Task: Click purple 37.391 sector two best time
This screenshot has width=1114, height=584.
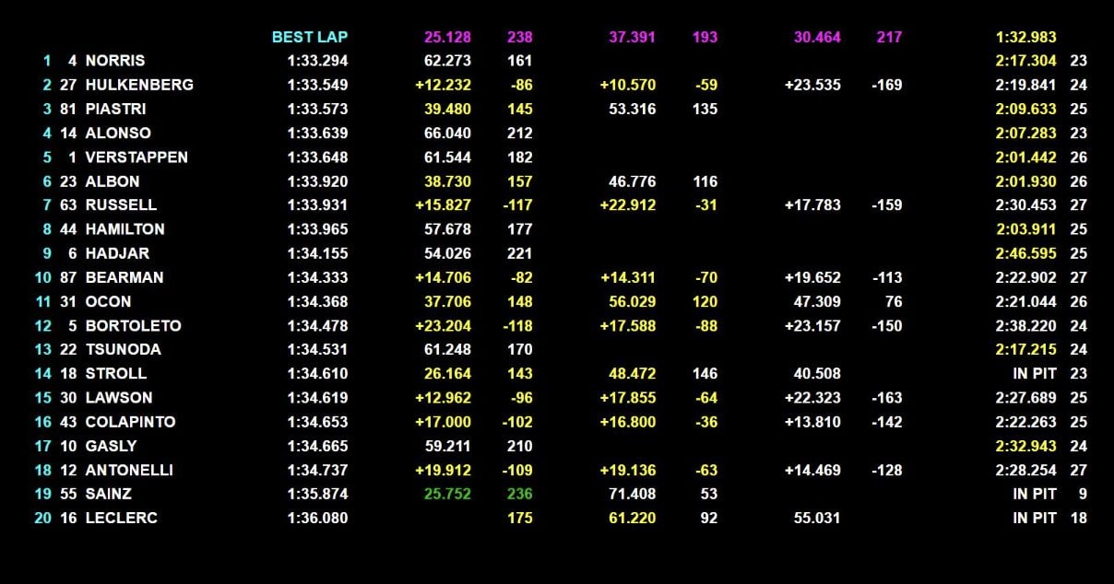Action: point(632,38)
